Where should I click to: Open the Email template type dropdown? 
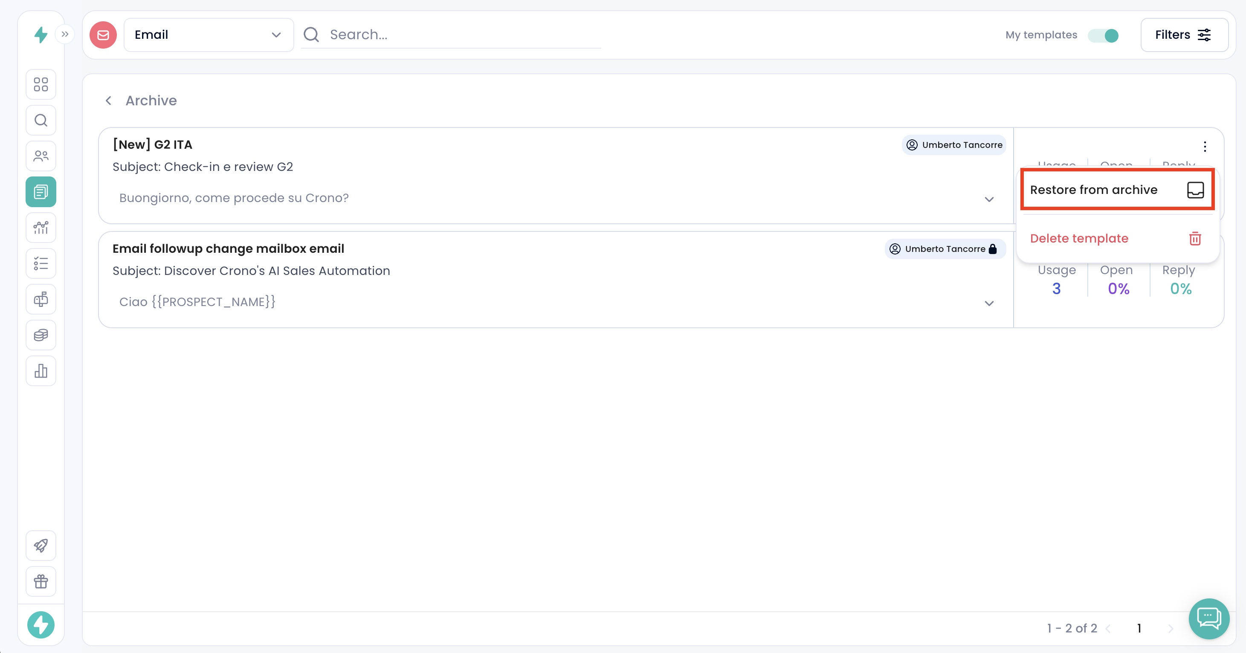click(x=209, y=35)
